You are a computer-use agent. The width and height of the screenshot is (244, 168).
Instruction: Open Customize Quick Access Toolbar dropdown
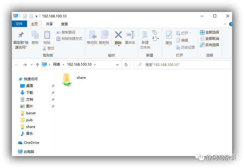click(x=36, y=16)
